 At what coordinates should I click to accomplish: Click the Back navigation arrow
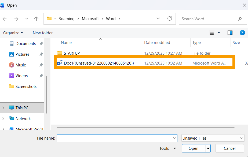(x=5, y=19)
